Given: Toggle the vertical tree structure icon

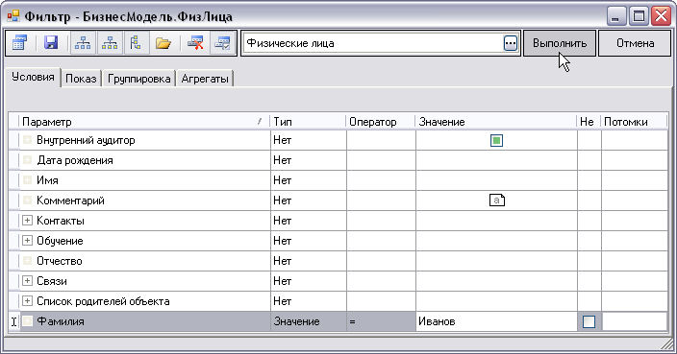Looking at the screenshot, I should click(x=136, y=43).
